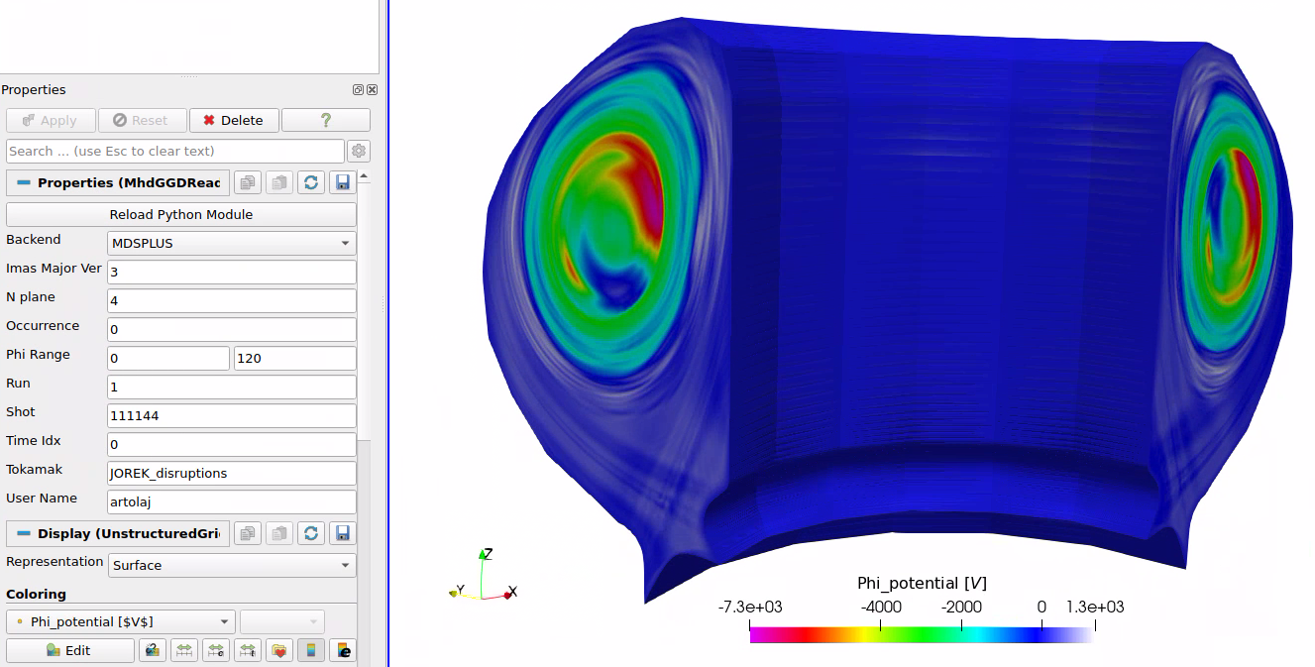This screenshot has width=1315, height=667.
Task: Open help with the question mark button
Action: pos(325,120)
